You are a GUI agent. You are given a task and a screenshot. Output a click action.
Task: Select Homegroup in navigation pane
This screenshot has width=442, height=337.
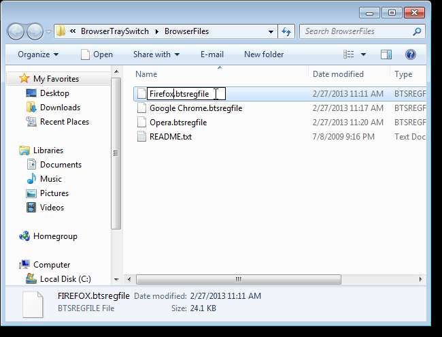55,236
